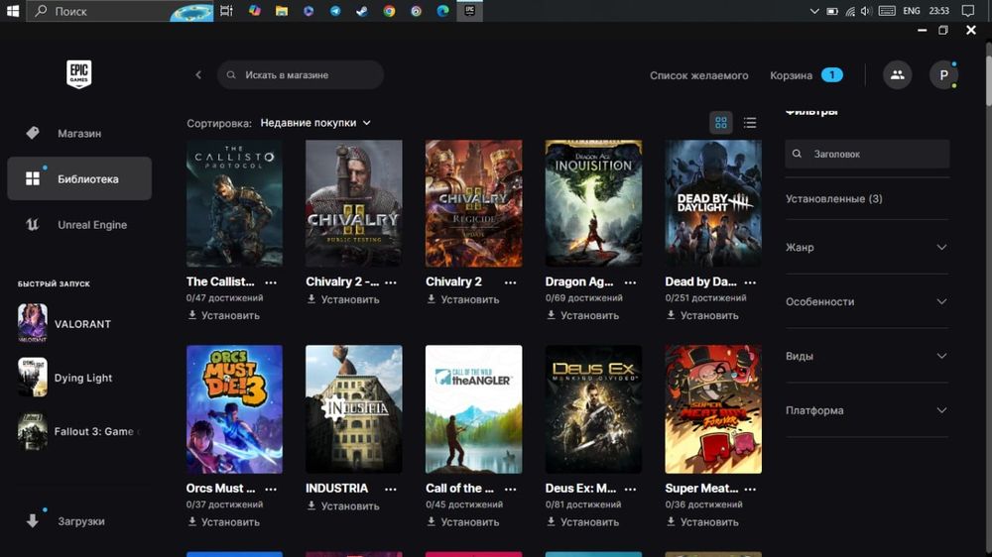Open Telegram from the taskbar
The width and height of the screenshot is (992, 557).
tap(335, 11)
